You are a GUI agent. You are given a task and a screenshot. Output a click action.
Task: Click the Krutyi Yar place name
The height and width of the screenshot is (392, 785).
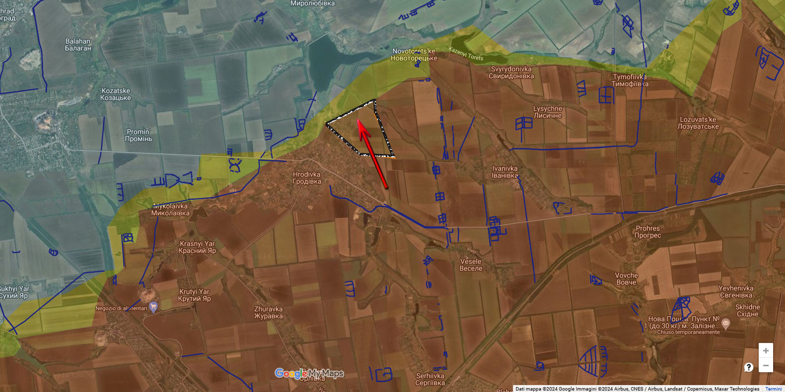194,295
